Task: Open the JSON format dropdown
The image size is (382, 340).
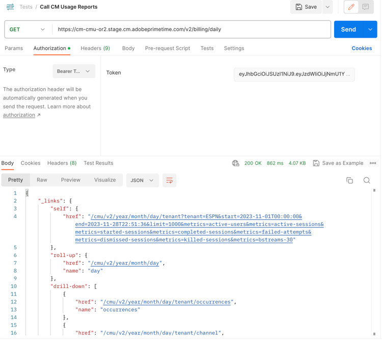Action: click(x=142, y=180)
